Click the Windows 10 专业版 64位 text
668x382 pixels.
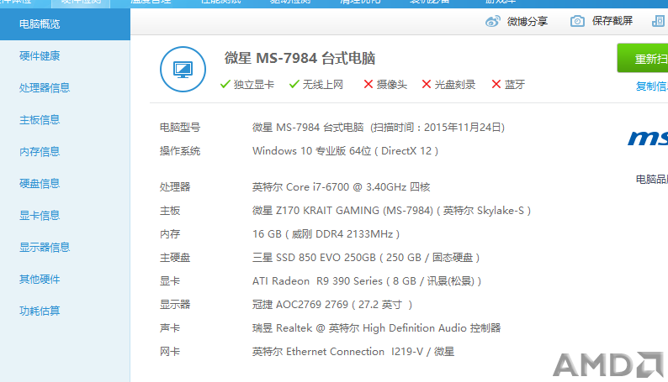(x=312, y=151)
